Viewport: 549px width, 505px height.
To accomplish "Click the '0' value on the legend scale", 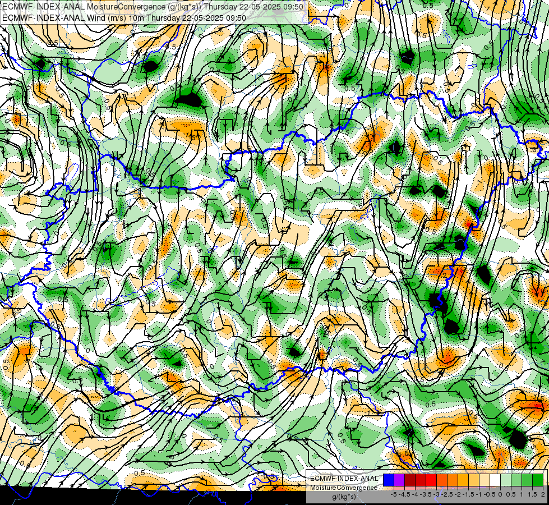I will pos(500,494).
